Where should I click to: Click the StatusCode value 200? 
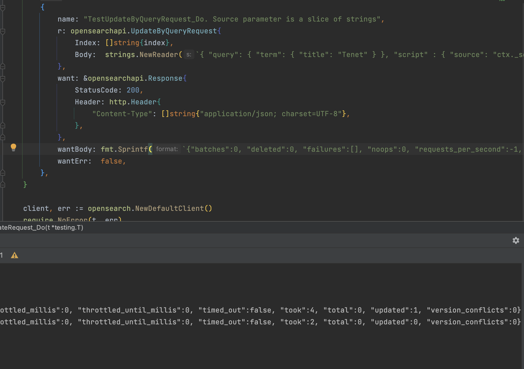133,90
